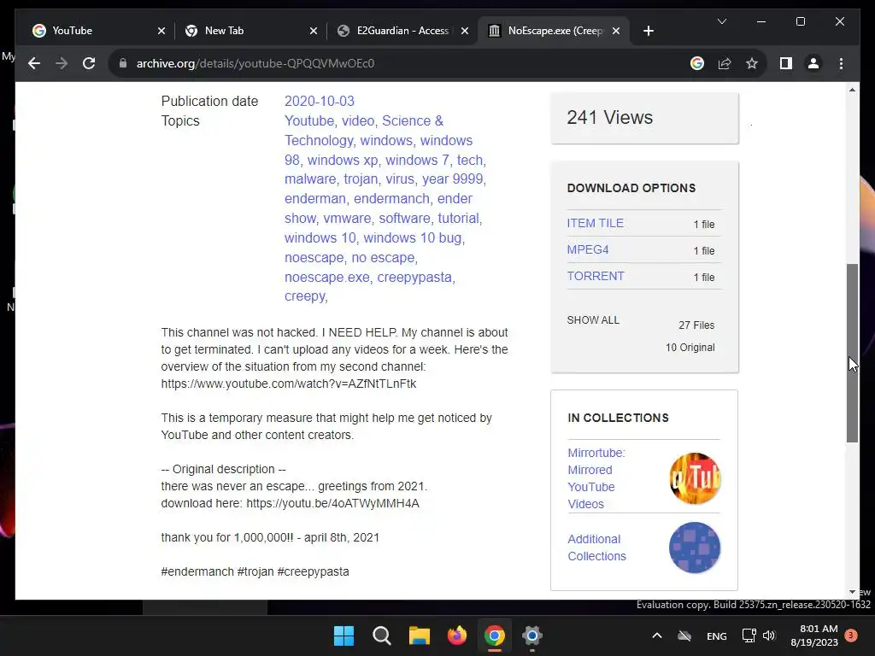875x656 pixels.
Task: Expand the tab search dropdown arrow
Action: (721, 21)
